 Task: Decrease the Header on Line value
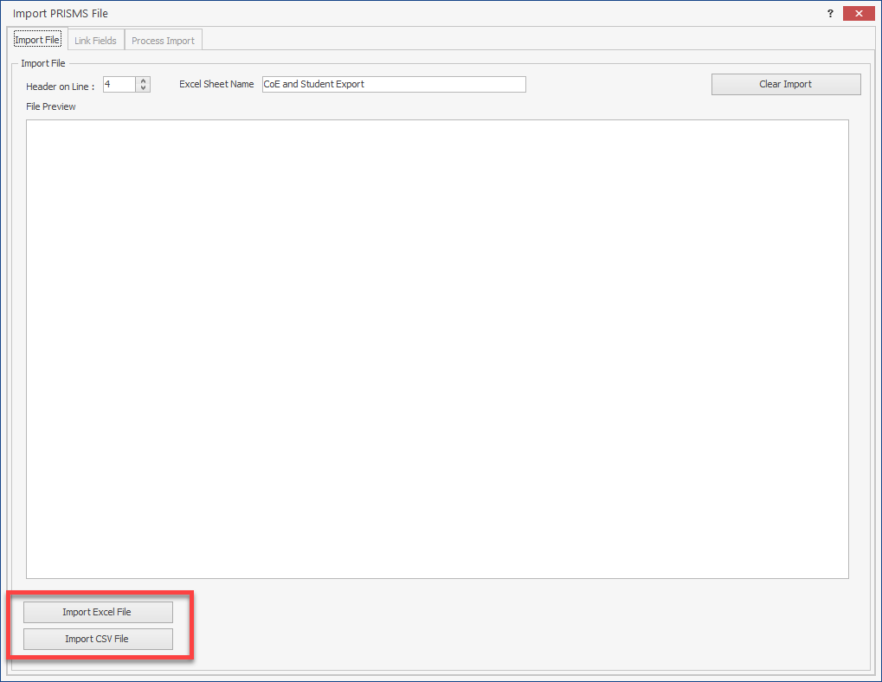coord(144,87)
